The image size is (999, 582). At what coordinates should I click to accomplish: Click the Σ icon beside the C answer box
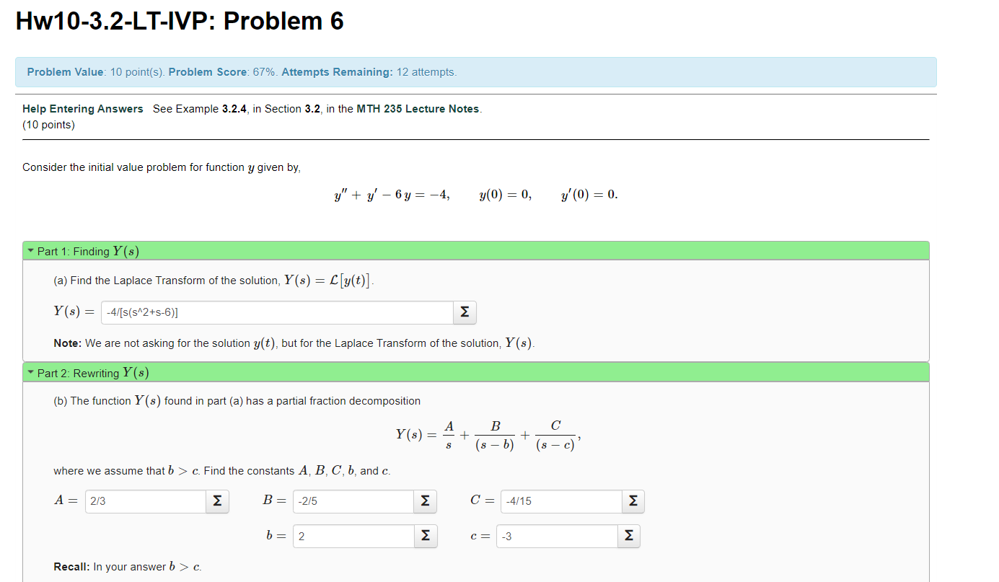(633, 501)
